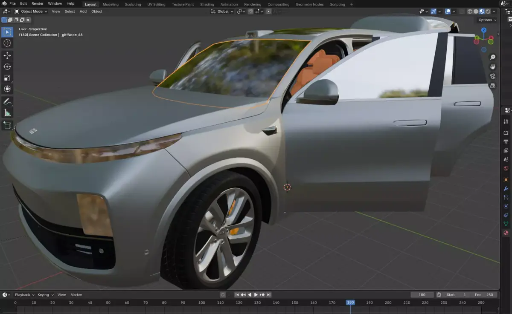The image size is (512, 314).
Task: Activate the Cursor tool
Action: 7,43
